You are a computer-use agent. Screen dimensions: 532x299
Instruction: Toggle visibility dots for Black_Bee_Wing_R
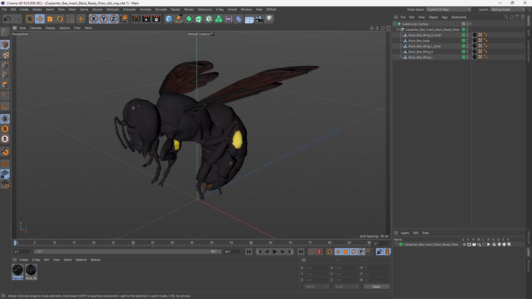467,52
